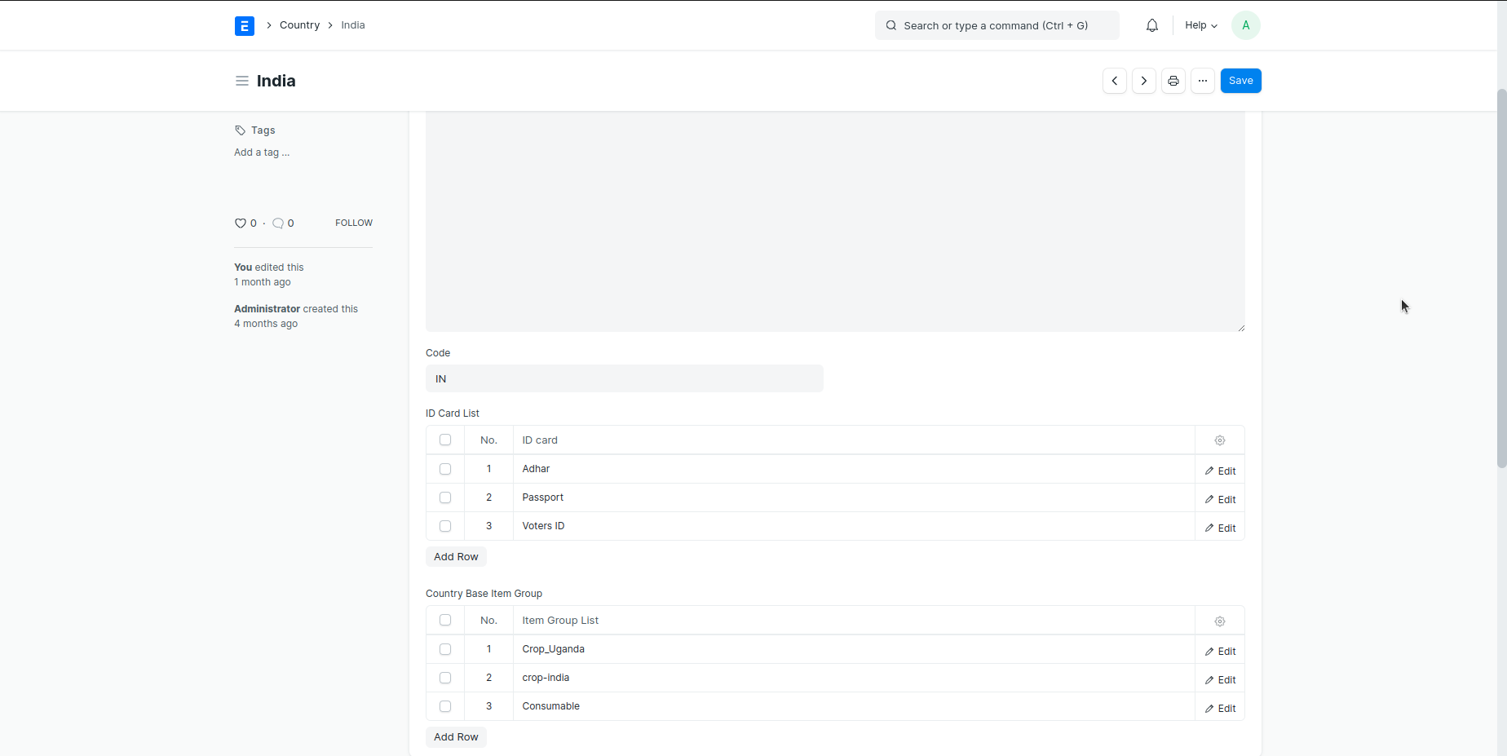The width and height of the screenshot is (1507, 756).
Task: Focus the search command bar
Action: coord(997,26)
